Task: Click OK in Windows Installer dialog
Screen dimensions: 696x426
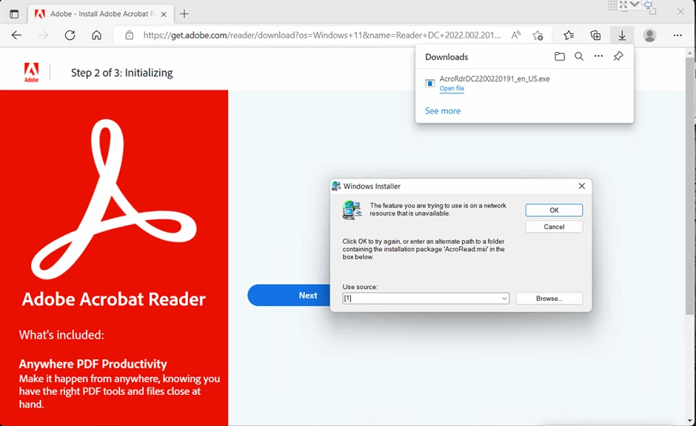Action: pos(554,210)
